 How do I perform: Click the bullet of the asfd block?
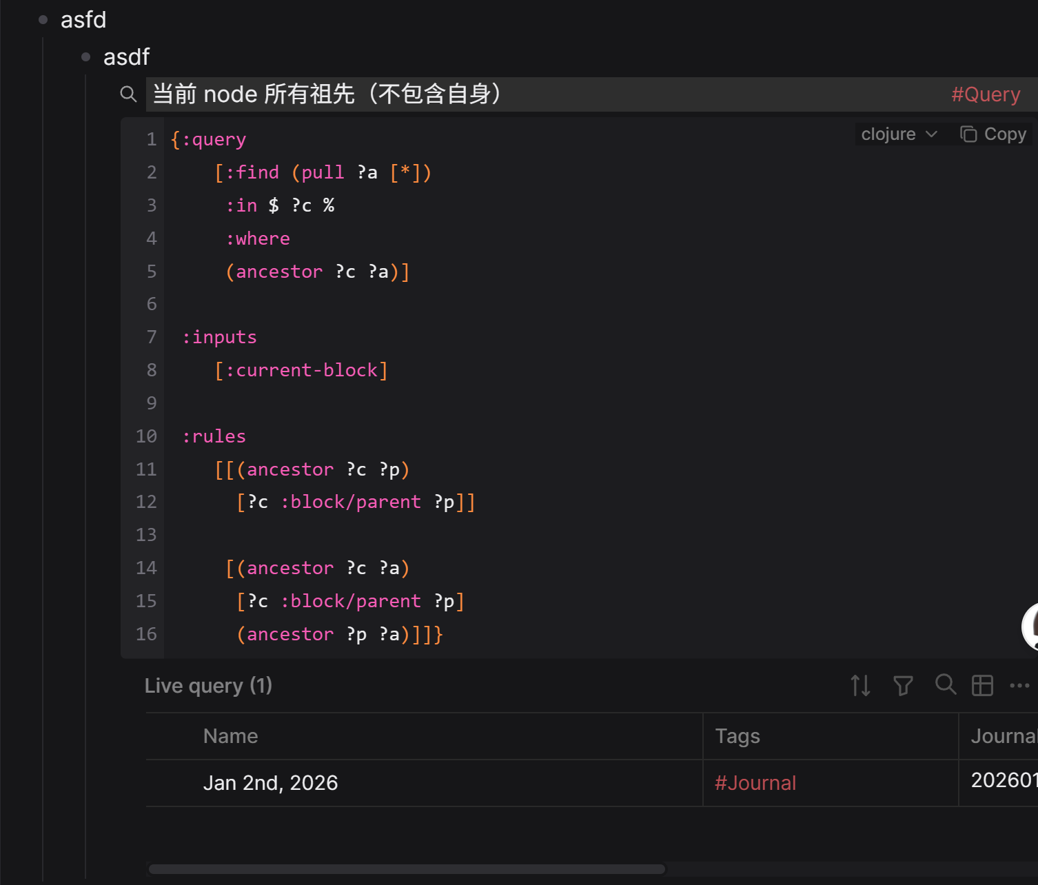tap(43, 20)
